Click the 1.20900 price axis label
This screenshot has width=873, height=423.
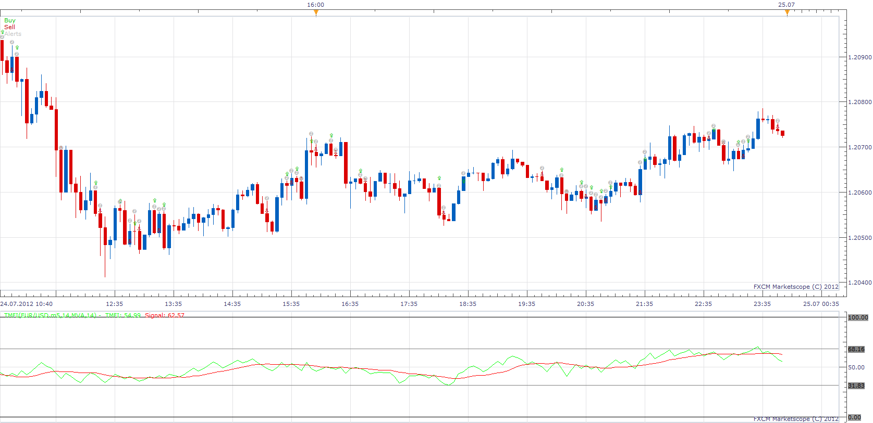tap(860, 57)
